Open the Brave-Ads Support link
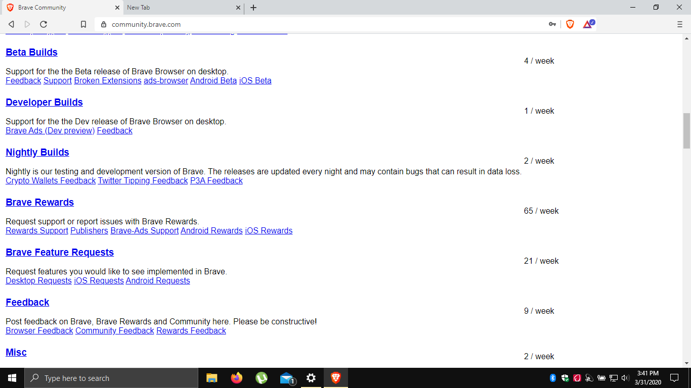 145,230
